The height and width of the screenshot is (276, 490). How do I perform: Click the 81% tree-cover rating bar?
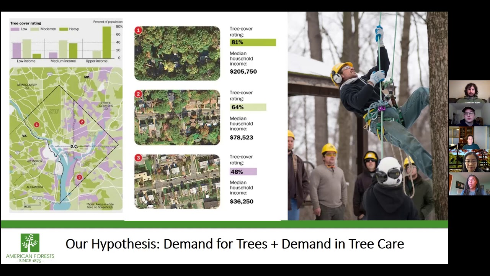point(253,43)
